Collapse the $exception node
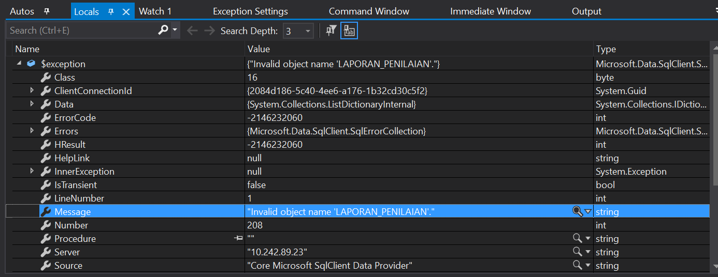Screen dimensions: 718x277 pos(19,63)
